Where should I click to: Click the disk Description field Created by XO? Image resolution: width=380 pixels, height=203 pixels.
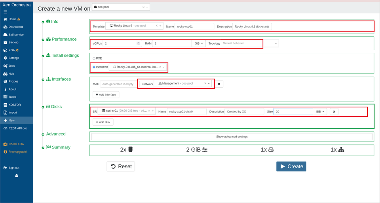tap(244, 112)
